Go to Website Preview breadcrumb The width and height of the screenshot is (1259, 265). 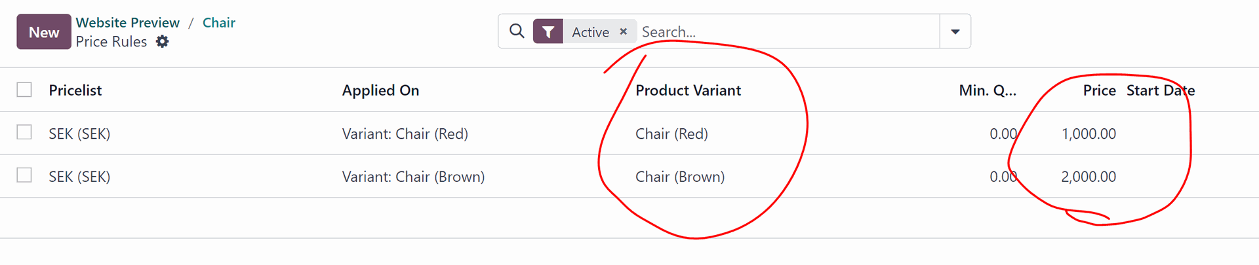(x=128, y=23)
